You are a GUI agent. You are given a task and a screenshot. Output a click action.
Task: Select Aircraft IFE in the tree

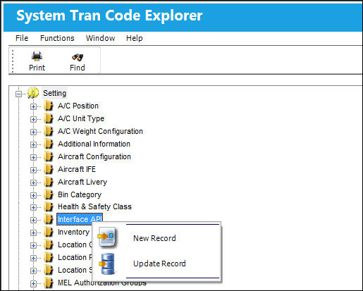(x=77, y=169)
